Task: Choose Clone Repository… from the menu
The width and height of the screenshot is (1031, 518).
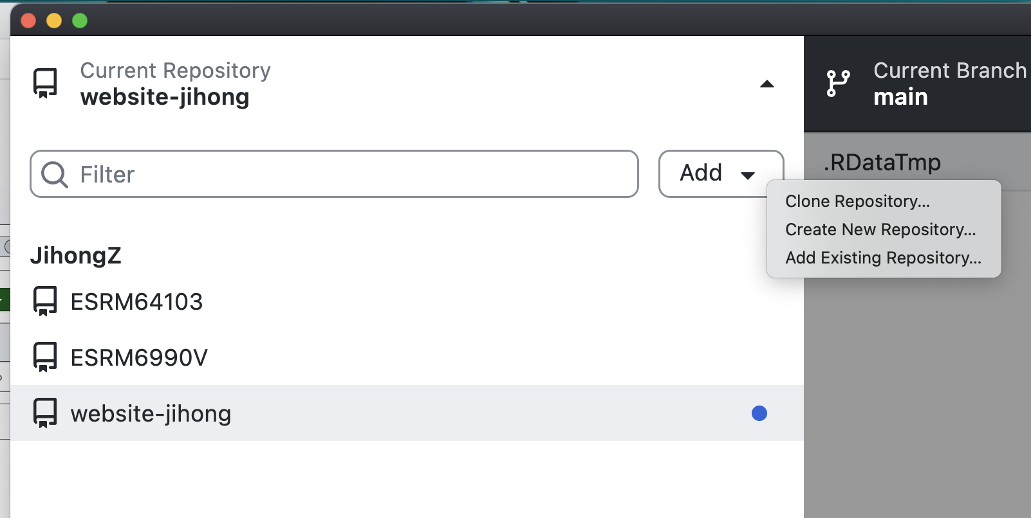Action: coord(857,201)
